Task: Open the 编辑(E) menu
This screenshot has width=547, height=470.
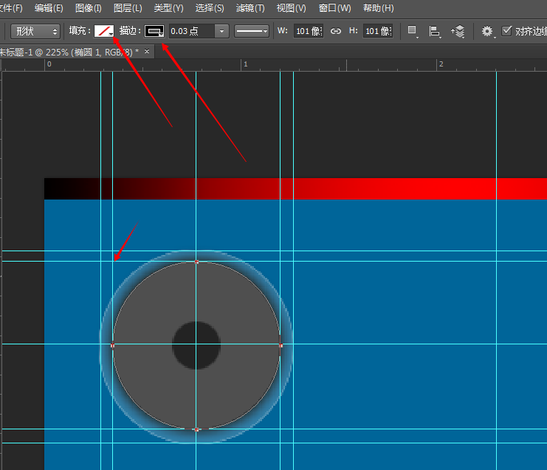Action: tap(49, 7)
